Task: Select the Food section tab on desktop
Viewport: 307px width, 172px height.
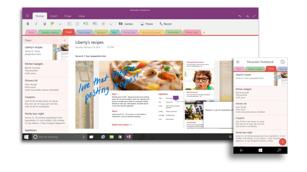Action: (69, 32)
